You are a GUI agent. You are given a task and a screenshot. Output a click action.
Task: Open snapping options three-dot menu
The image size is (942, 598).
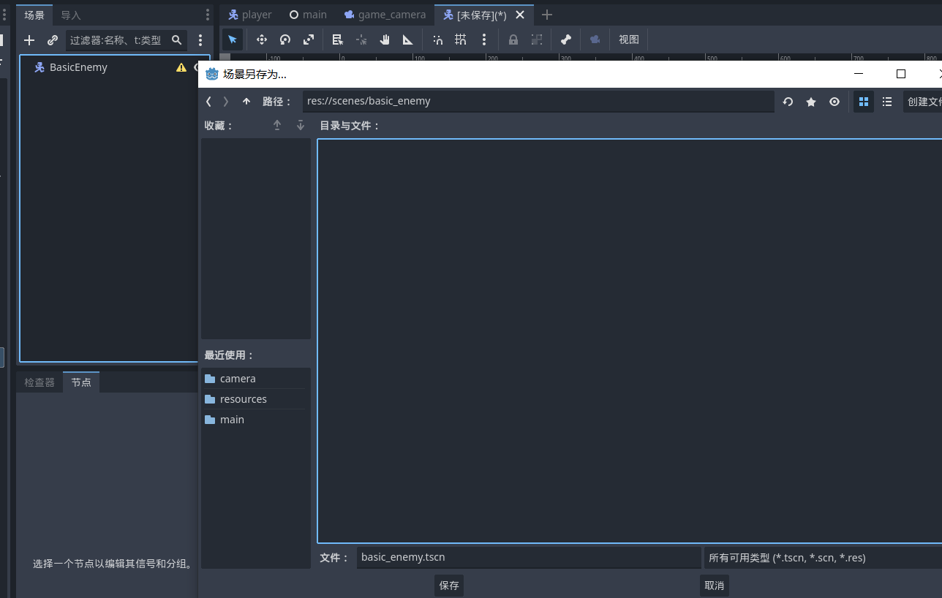tap(484, 39)
